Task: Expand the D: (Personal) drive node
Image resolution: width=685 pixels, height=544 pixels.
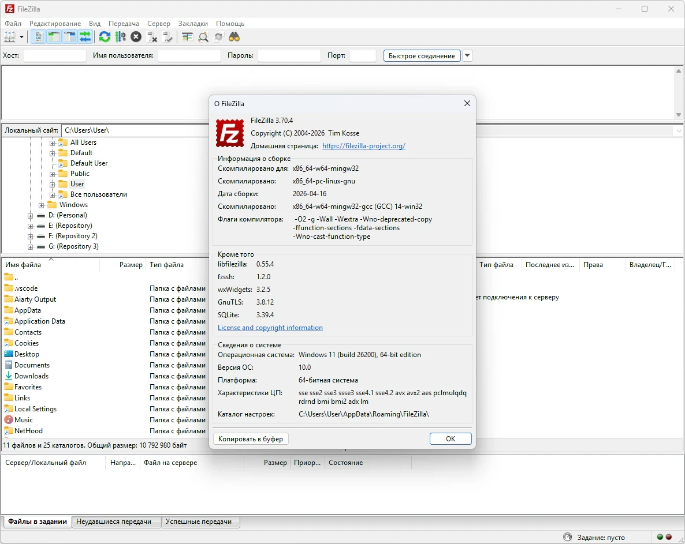Action: [31, 216]
